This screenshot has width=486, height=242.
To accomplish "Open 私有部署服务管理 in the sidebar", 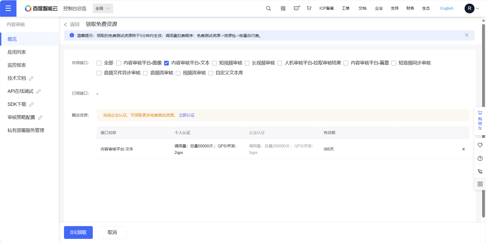I will 30,130.
